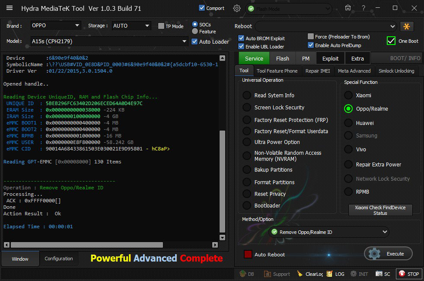This screenshot has width=424, height=281.
Task: Select Tool Feature Phone subtab
Action: [x=277, y=71]
